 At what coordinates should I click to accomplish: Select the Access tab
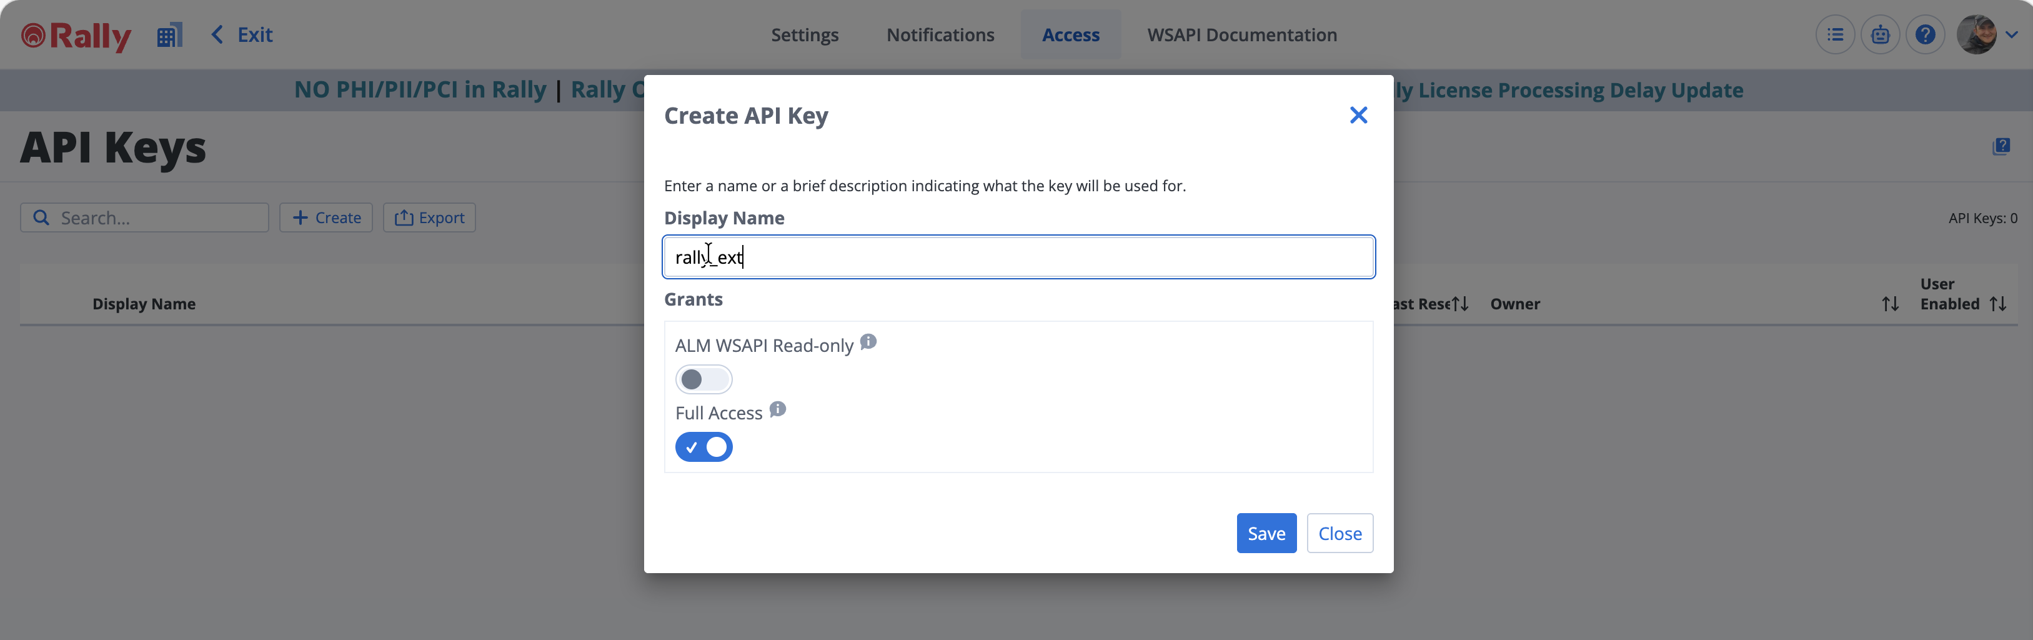click(1070, 35)
